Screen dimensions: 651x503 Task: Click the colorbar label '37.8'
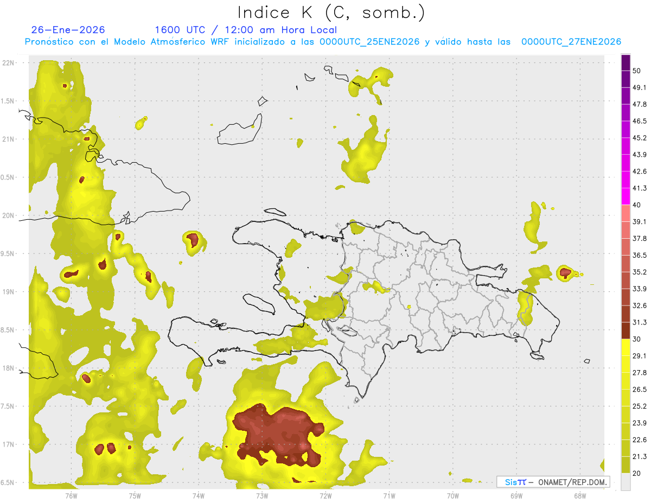click(640, 239)
